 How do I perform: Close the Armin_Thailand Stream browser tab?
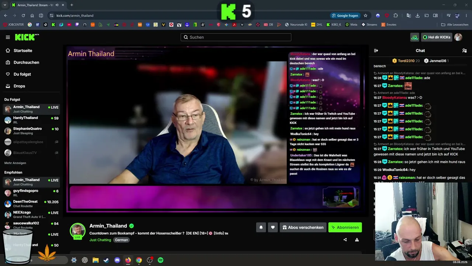[x=62, y=5]
